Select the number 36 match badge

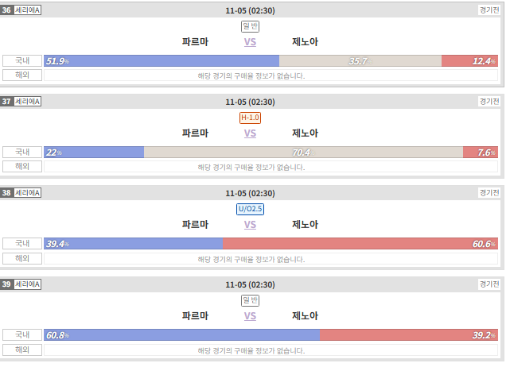(6, 10)
